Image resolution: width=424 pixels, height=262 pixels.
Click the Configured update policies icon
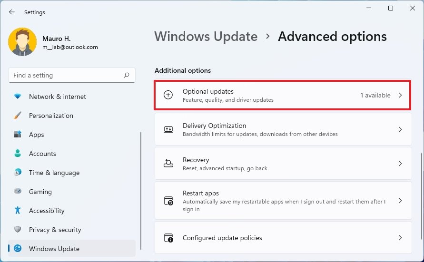[x=168, y=238]
